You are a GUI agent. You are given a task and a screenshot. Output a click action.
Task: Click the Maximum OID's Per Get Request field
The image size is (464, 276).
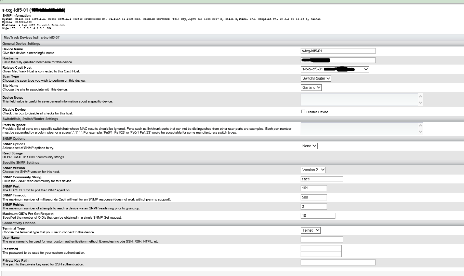pos(318,216)
